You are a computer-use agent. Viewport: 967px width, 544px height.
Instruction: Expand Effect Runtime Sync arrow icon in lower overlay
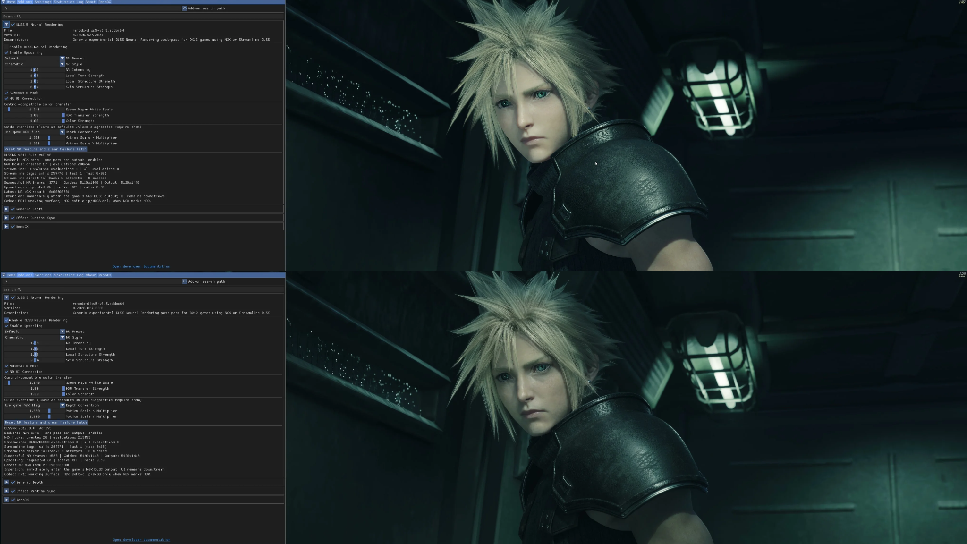(x=6, y=491)
